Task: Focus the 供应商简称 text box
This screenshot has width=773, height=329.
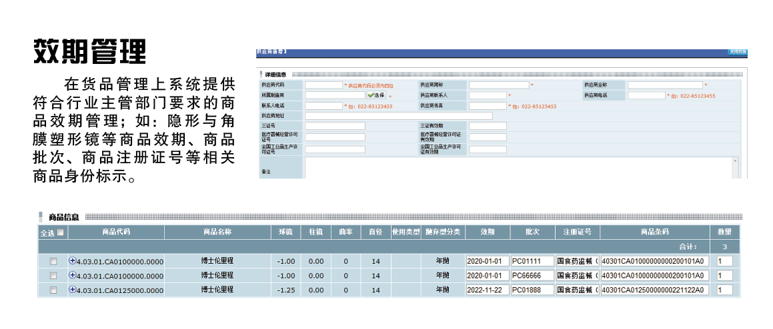Action: (x=498, y=85)
